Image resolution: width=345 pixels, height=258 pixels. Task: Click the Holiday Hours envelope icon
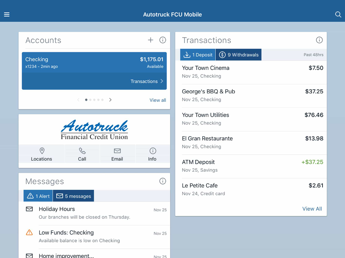29,209
